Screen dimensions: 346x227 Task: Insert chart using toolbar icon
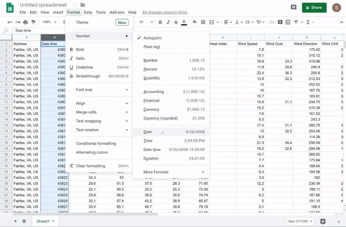point(288,22)
